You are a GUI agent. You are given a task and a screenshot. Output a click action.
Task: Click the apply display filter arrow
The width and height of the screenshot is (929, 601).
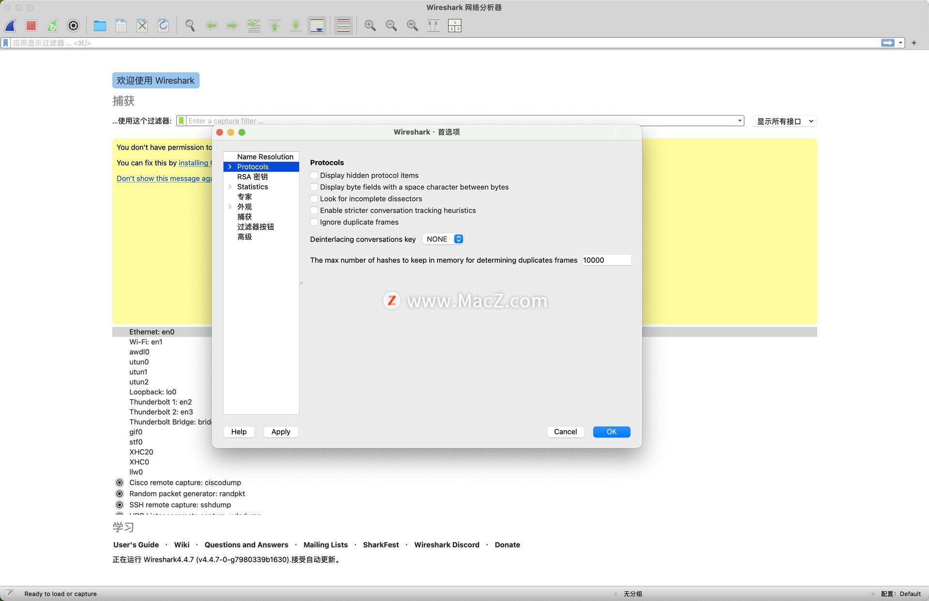point(887,43)
